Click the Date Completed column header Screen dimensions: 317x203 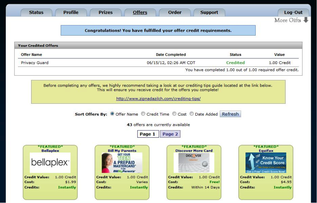171,55
